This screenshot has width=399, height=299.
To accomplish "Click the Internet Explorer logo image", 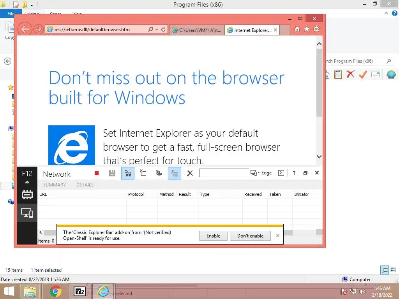I will pyautogui.click(x=72, y=145).
